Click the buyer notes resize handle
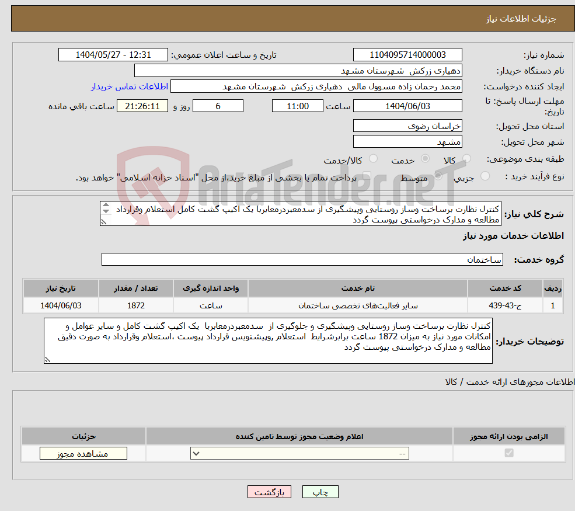Screen dimensions: 575x511 (x=47, y=360)
